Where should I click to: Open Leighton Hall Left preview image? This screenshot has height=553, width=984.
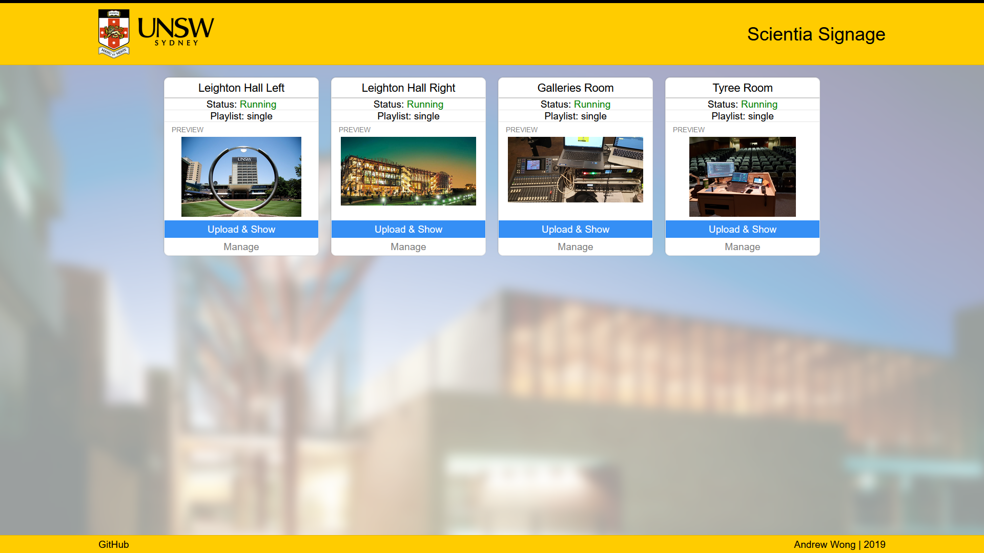point(241,177)
